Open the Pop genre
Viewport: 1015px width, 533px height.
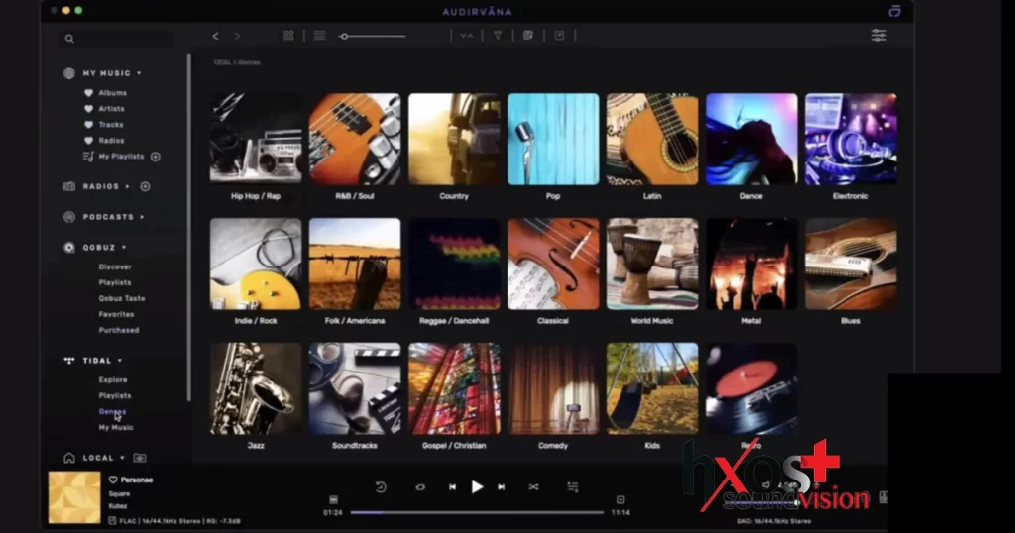[553, 139]
